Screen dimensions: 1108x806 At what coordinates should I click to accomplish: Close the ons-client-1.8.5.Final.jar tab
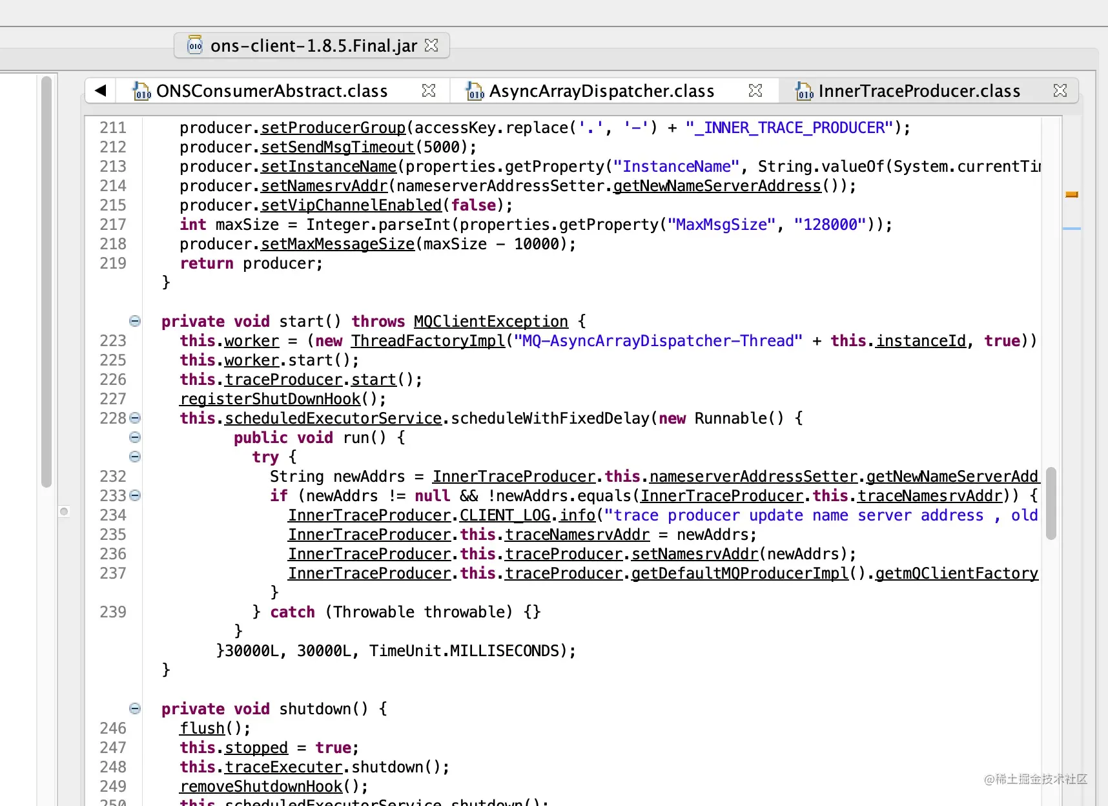click(x=431, y=45)
